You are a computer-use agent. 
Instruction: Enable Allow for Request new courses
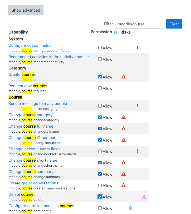click(100, 88)
